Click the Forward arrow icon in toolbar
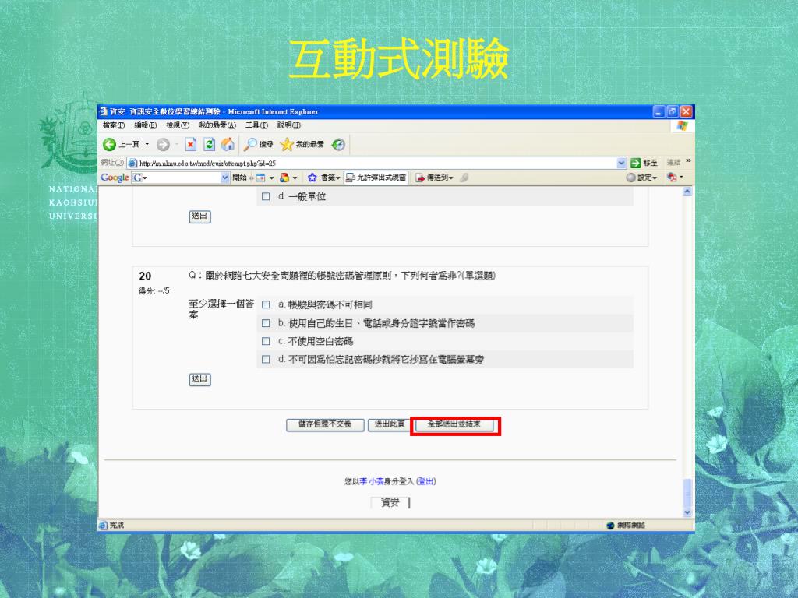The width and height of the screenshot is (798, 598). (163, 144)
